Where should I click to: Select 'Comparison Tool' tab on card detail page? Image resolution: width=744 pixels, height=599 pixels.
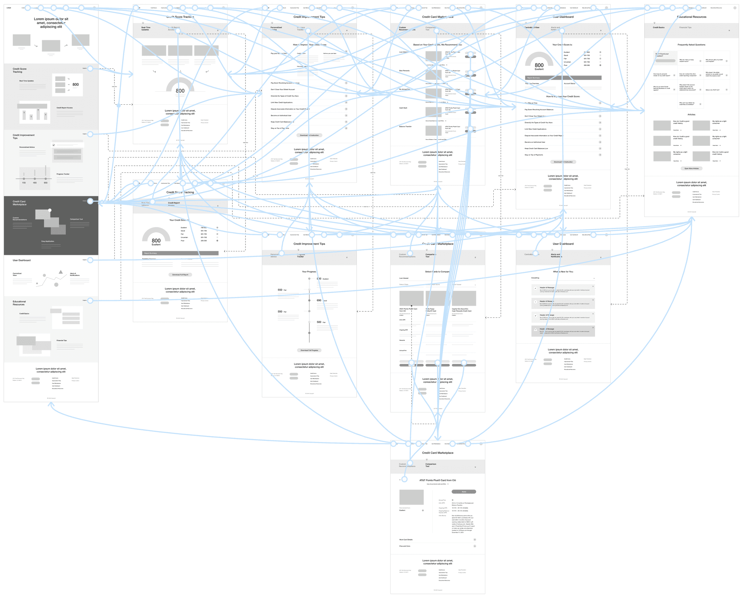(431, 465)
